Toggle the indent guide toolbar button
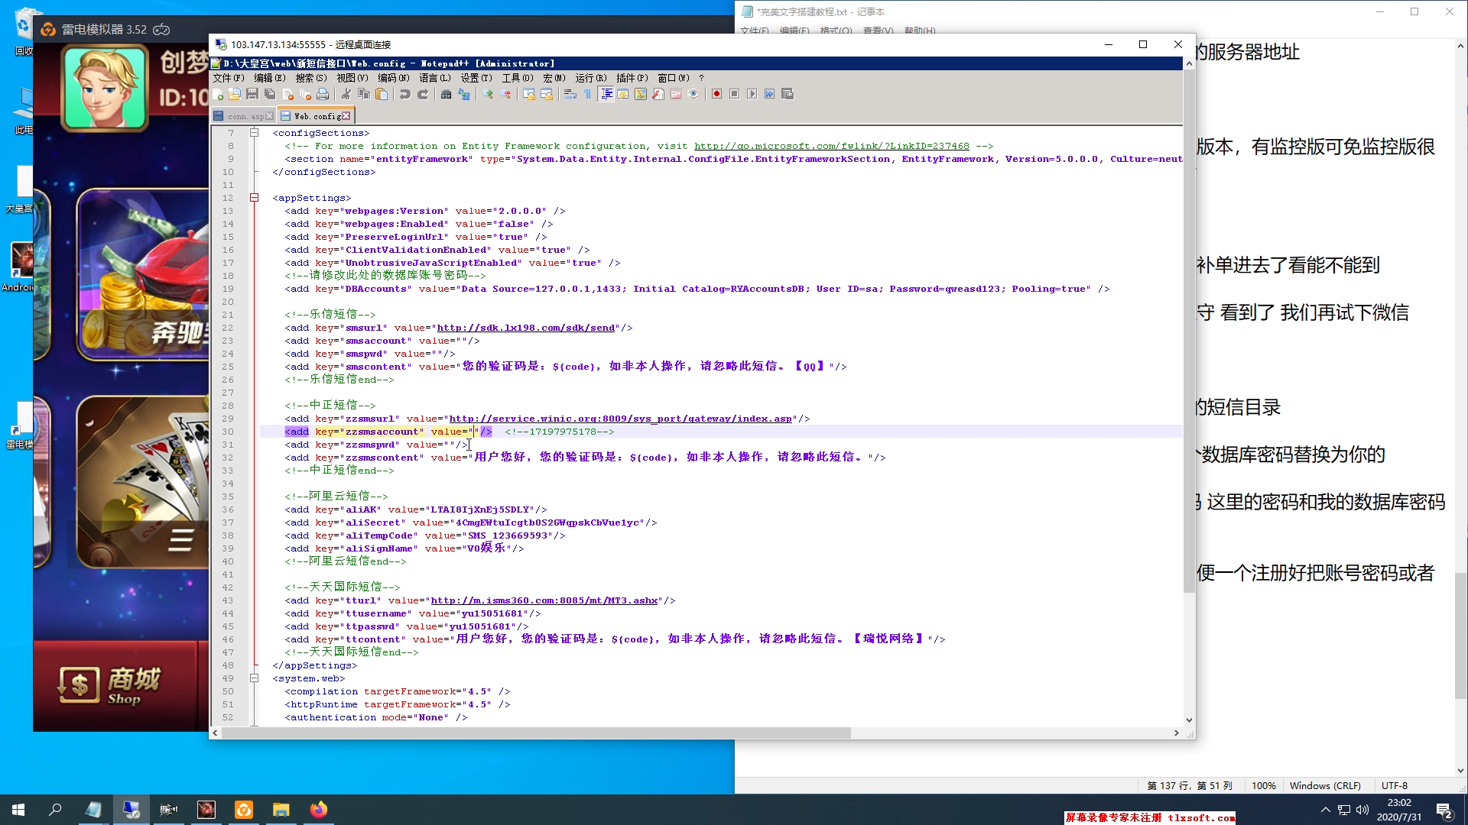The width and height of the screenshot is (1468, 825). pos(606,94)
